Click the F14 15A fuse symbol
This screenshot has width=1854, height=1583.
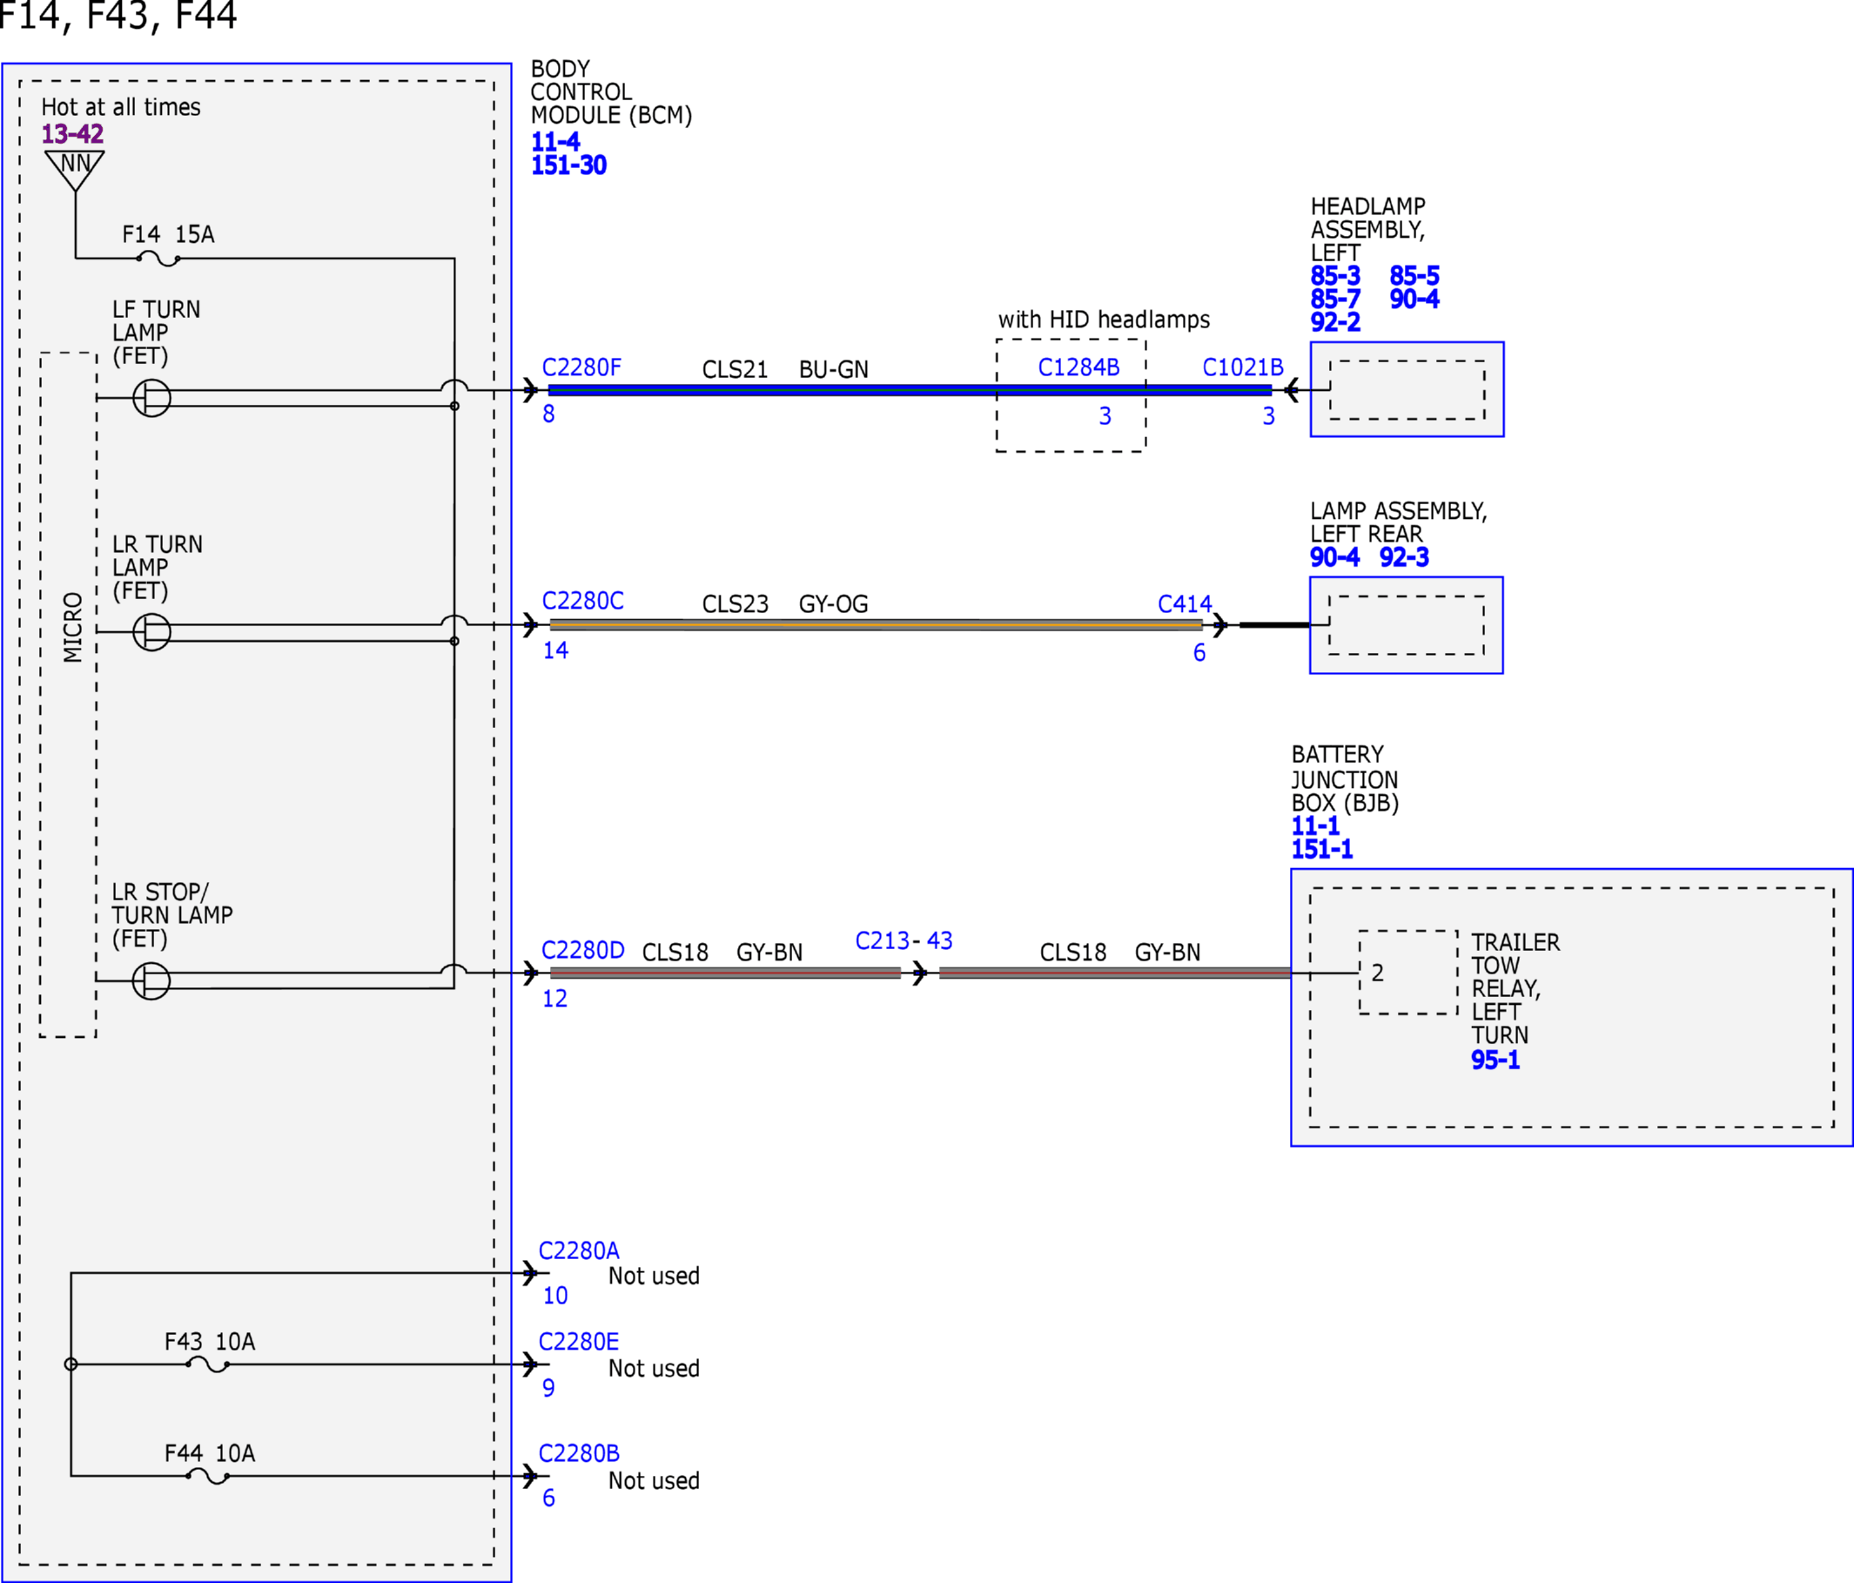click(158, 259)
